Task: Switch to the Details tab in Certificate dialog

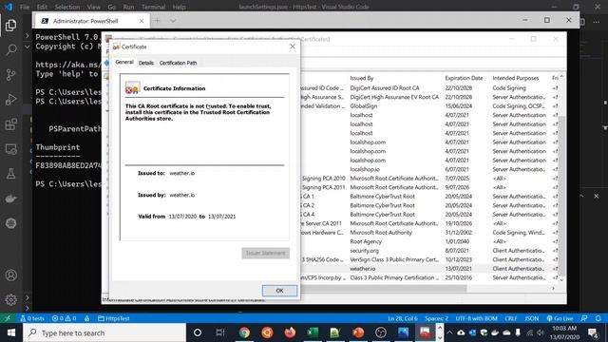Action: (145, 63)
